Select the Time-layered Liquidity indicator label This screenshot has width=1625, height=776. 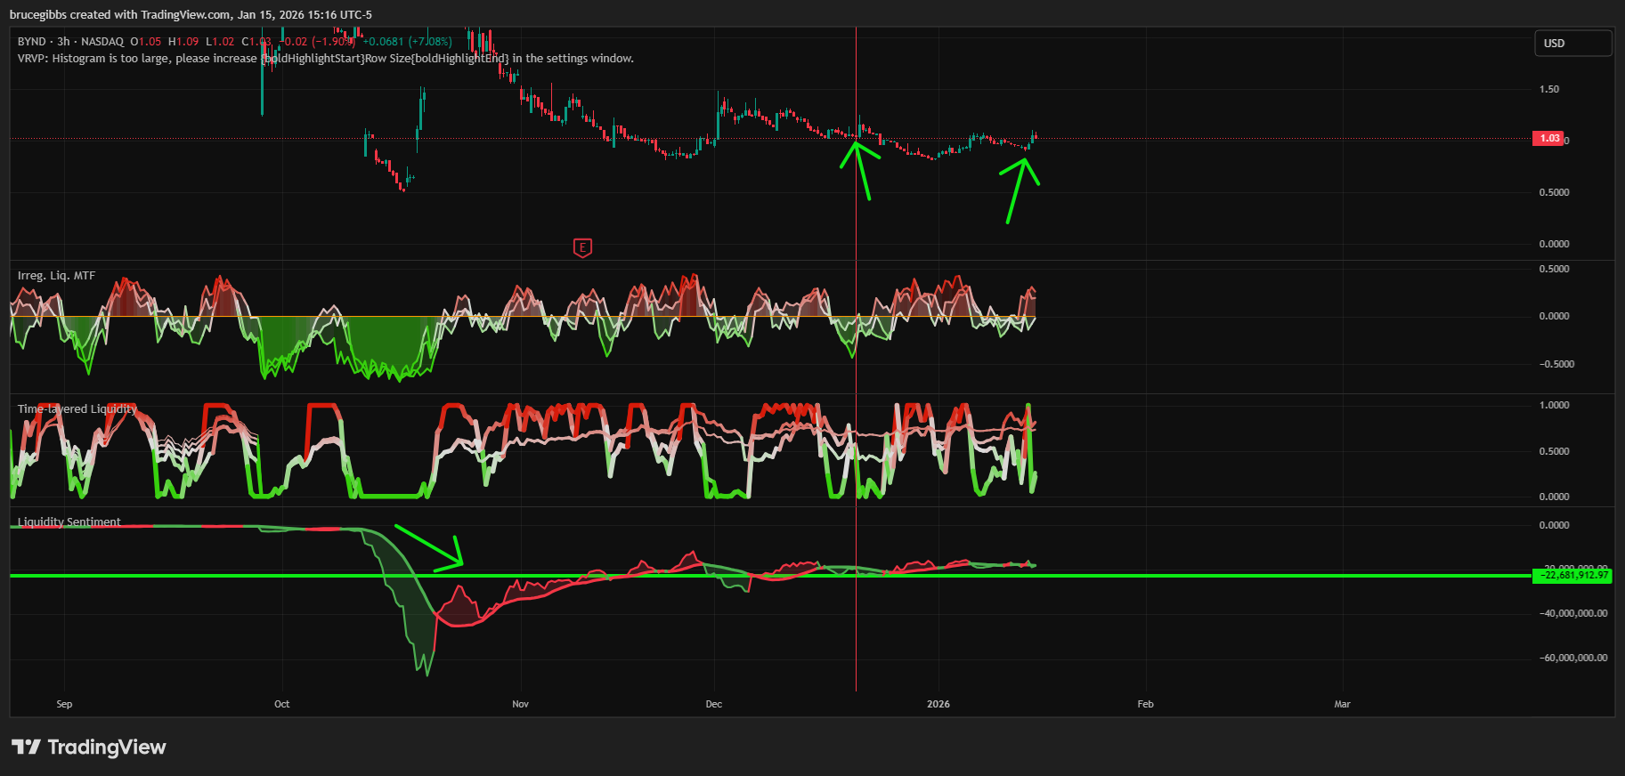tap(77, 409)
